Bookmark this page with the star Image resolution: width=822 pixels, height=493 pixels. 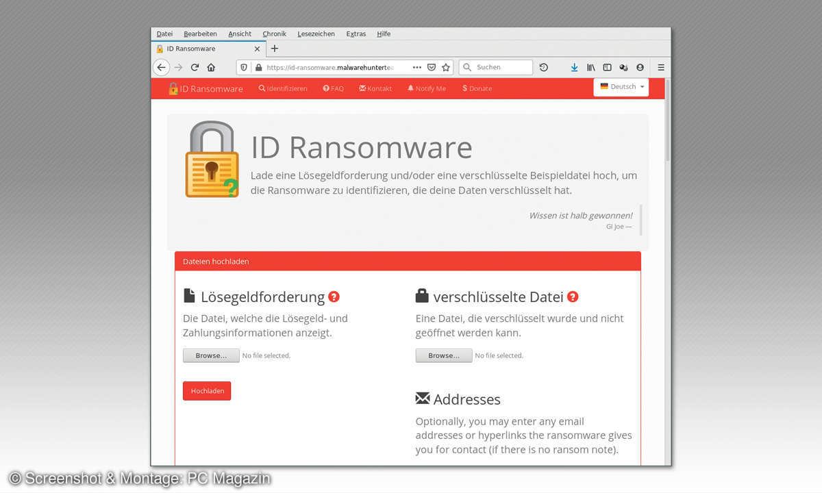click(446, 67)
